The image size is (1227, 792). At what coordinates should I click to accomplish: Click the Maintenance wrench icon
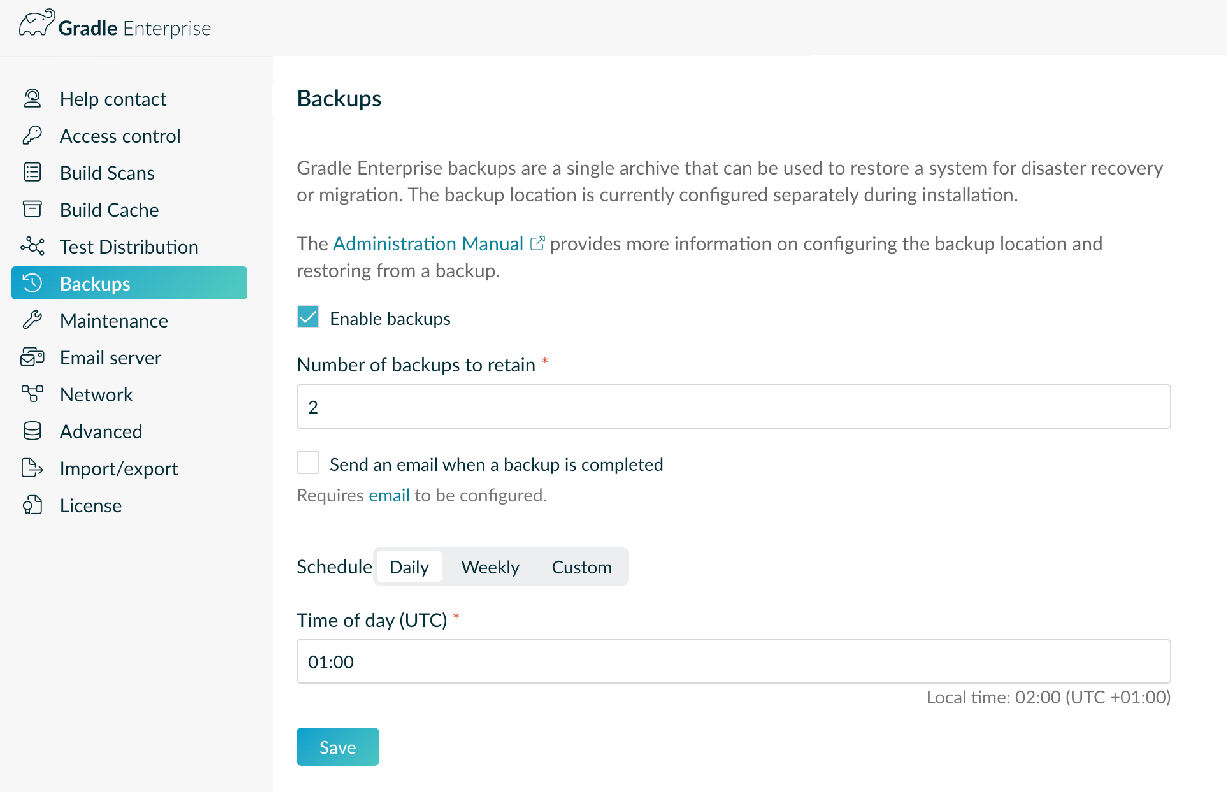coord(32,320)
